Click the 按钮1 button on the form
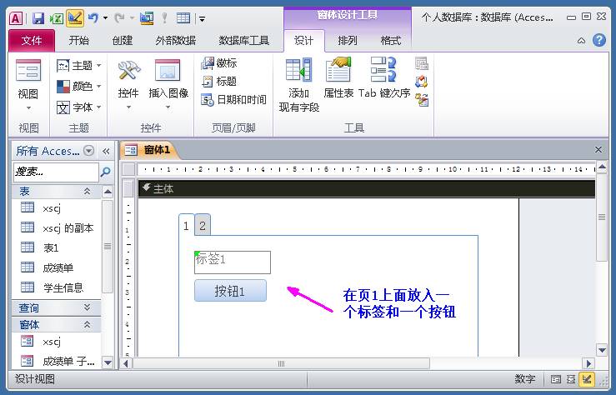 tap(230, 291)
